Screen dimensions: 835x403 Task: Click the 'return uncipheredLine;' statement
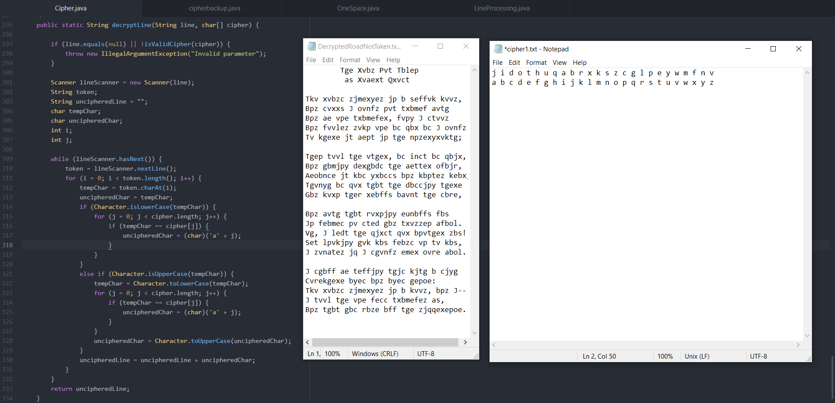pos(90,389)
